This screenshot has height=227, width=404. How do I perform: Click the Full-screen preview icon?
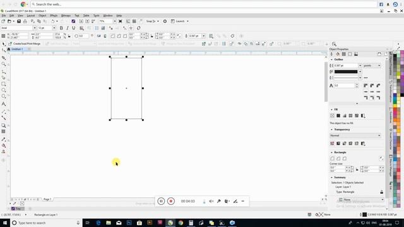pyautogui.click(x=121, y=21)
